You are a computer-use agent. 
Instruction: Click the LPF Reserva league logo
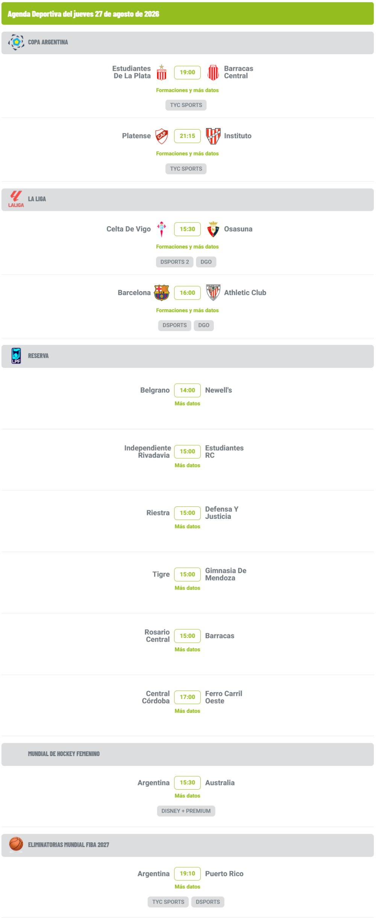(16, 356)
